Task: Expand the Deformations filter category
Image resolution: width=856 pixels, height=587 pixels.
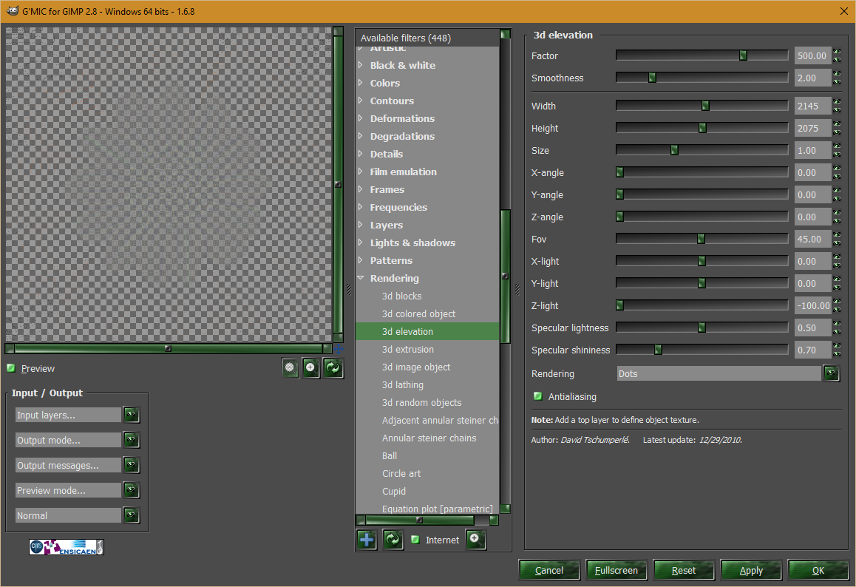Action: pyautogui.click(x=360, y=118)
